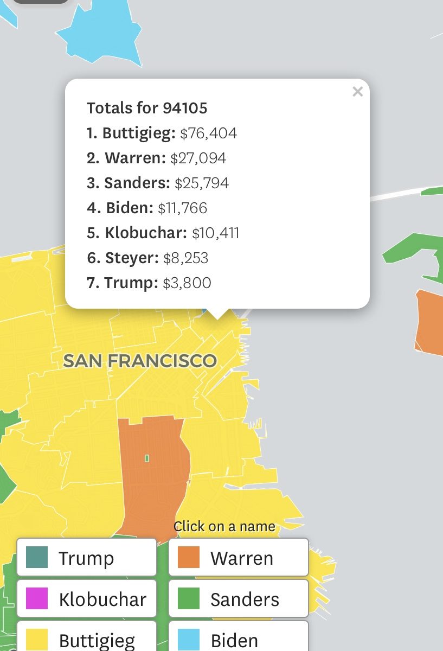Click the orange area at the right map edge
This screenshot has height=651, width=443.
pos(429,323)
